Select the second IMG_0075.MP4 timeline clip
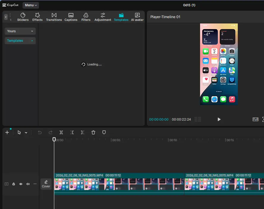264x209 pixels. [224, 184]
